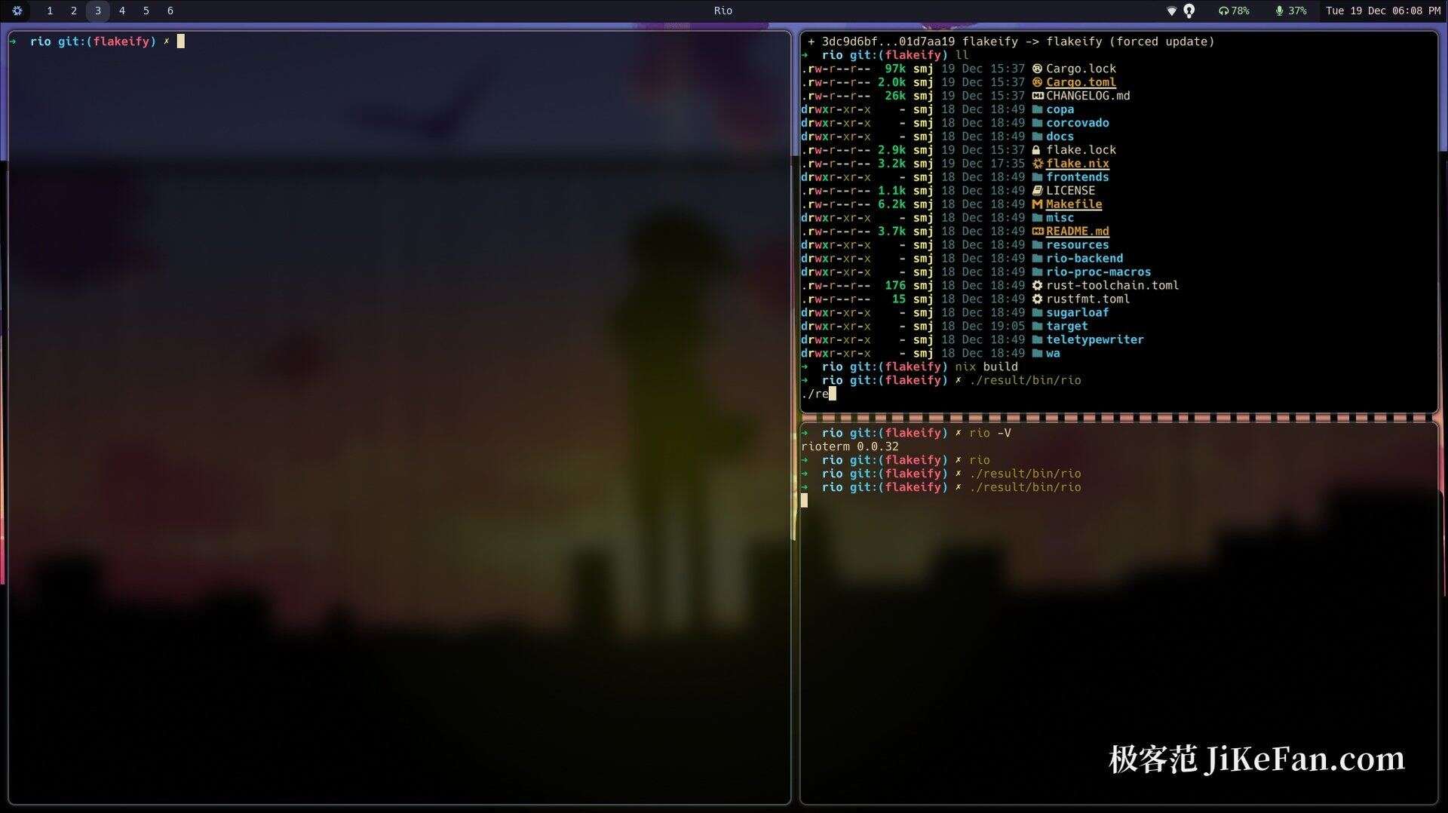This screenshot has height=813, width=1448.
Task: Click the docs folder icon
Action: [1037, 137]
